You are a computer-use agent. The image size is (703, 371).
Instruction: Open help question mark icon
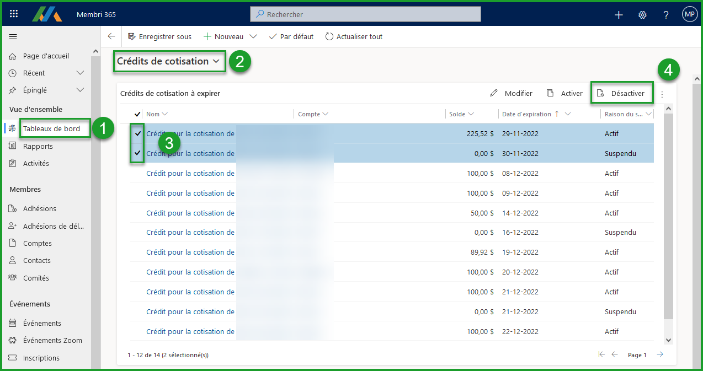click(x=666, y=15)
